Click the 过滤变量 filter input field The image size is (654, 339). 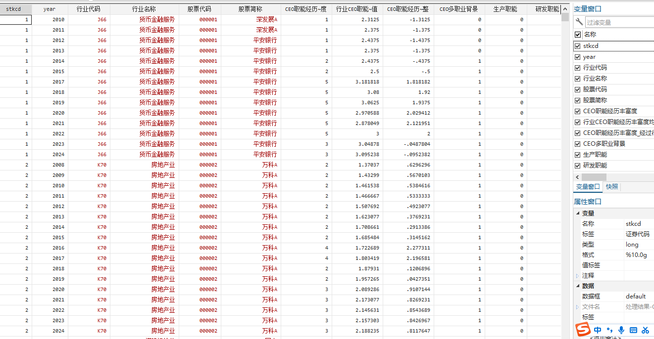[619, 22]
